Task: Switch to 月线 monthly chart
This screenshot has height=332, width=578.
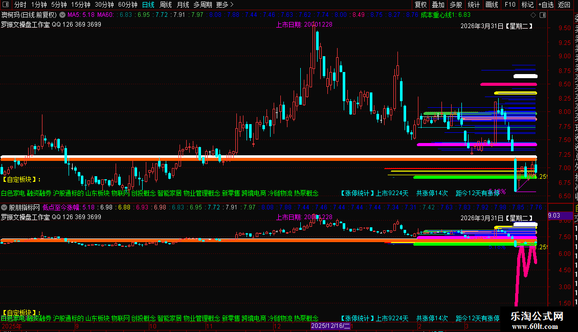Action: [183, 5]
